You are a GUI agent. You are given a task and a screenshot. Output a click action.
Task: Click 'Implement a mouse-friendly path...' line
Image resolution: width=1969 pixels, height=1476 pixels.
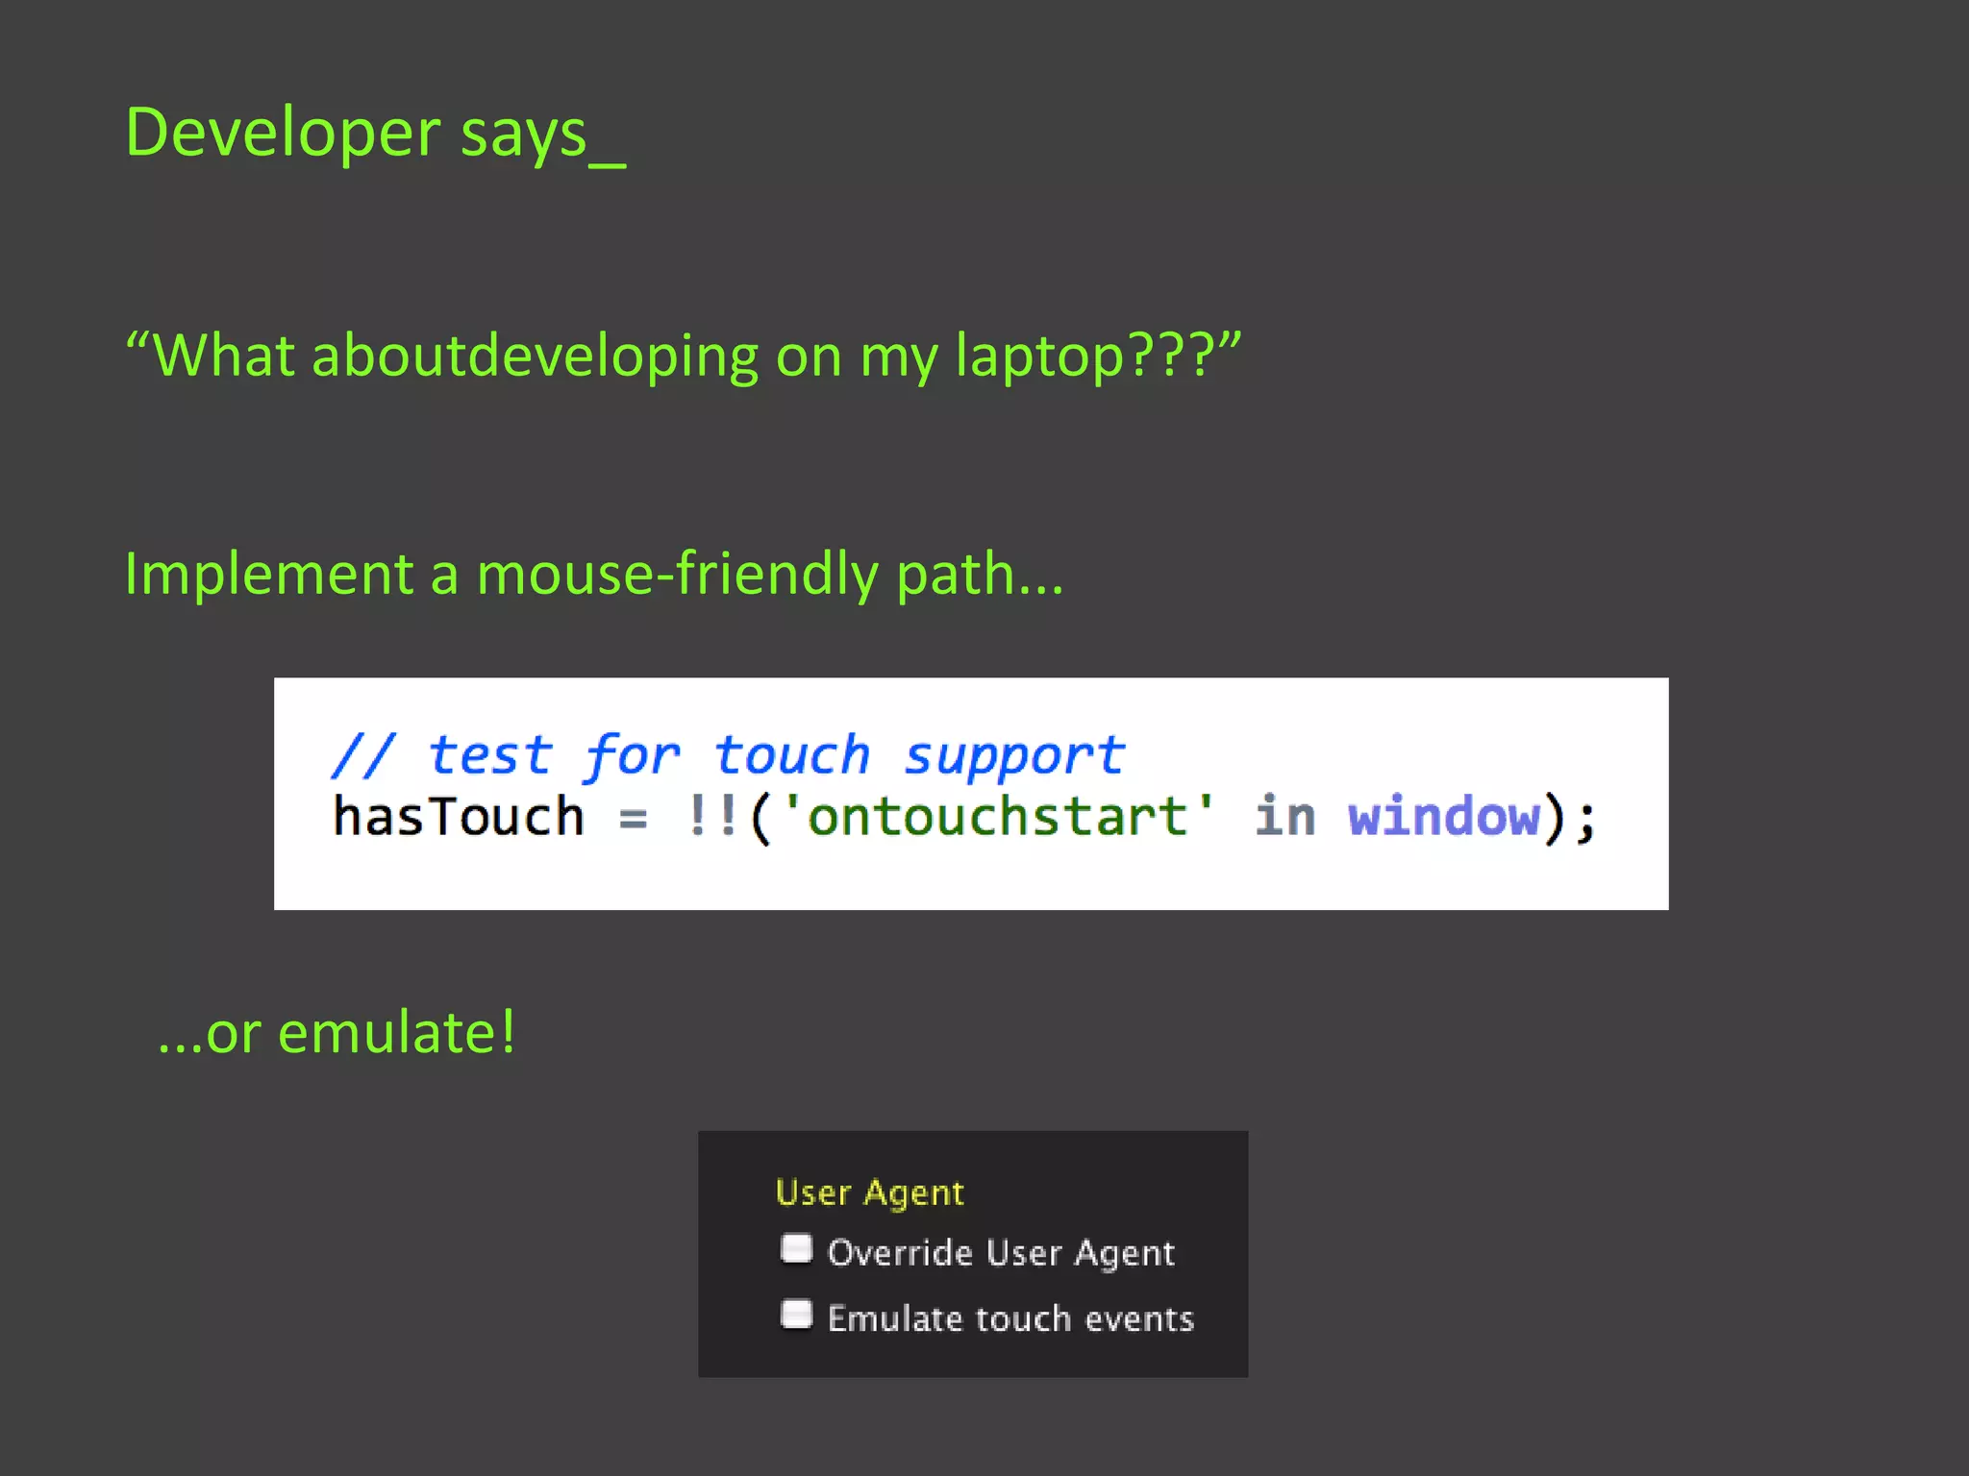(x=594, y=575)
